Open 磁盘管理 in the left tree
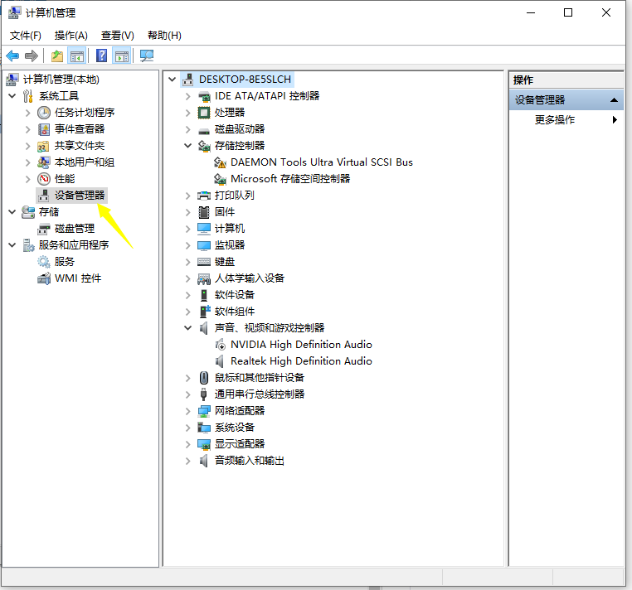Screen dimensions: 632x590 74,229
